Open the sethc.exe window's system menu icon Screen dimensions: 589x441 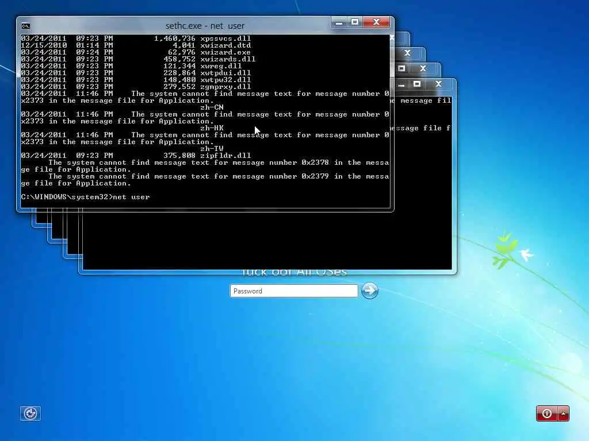(x=25, y=26)
